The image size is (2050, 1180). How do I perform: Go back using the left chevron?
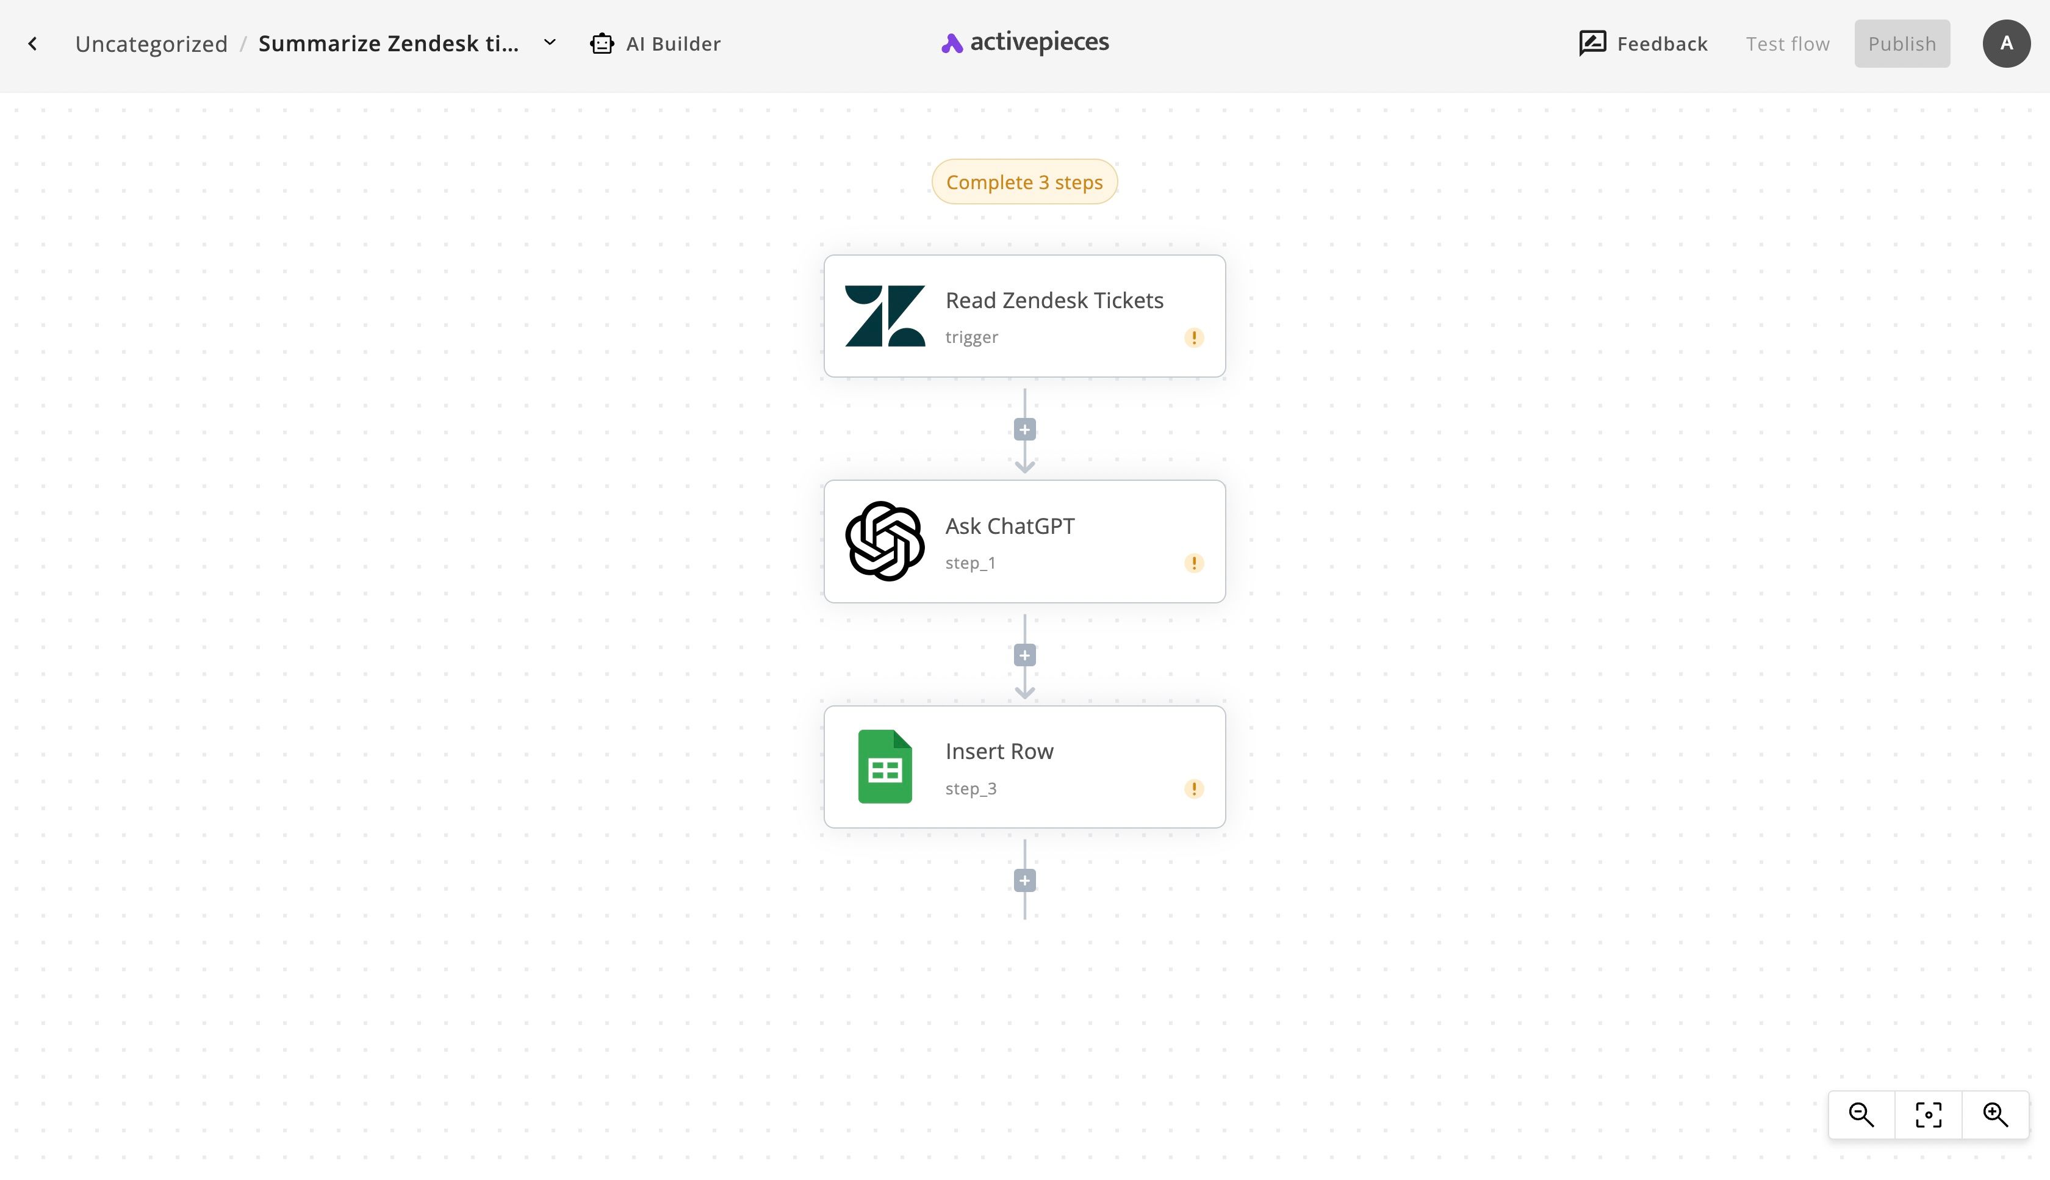[x=32, y=44]
